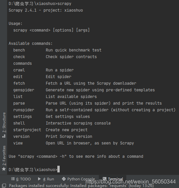Click the TODO list icon in bottom bar
This screenshot has width=179, height=188.
click(x=13, y=179)
